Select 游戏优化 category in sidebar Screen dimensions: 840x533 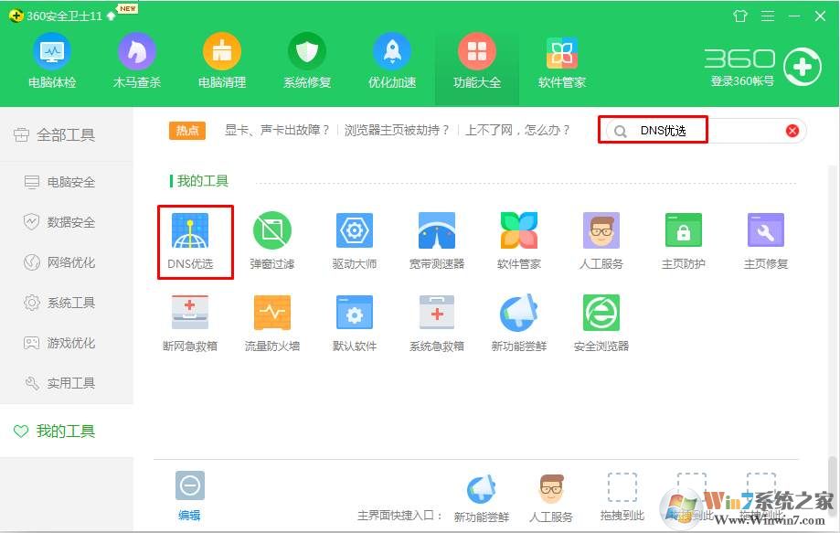pyautogui.click(x=66, y=343)
